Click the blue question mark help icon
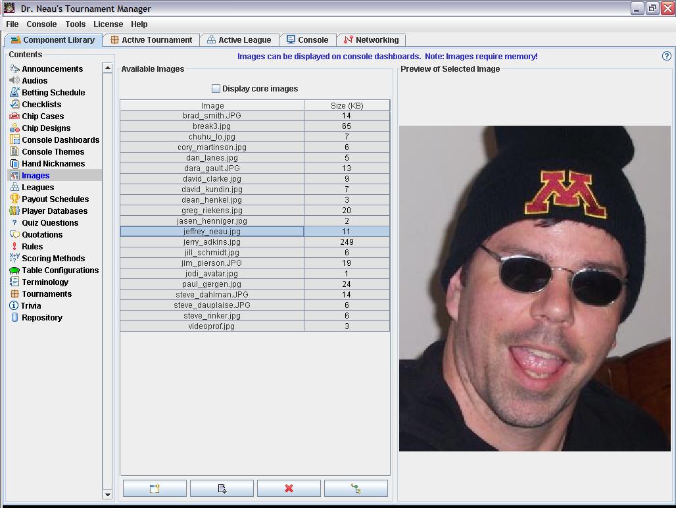Screen dimensions: 676x508 (x=667, y=56)
